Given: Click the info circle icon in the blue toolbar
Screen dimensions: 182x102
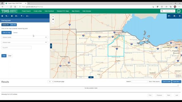Looking at the screenshot, I should [x=12, y=16].
